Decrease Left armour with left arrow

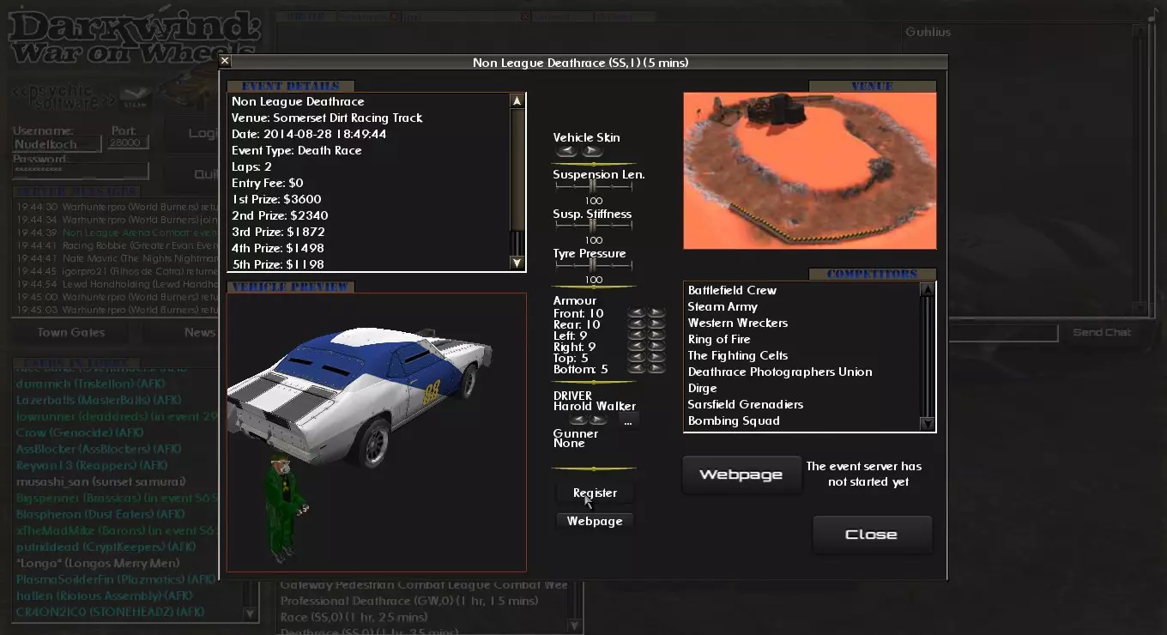(637, 336)
